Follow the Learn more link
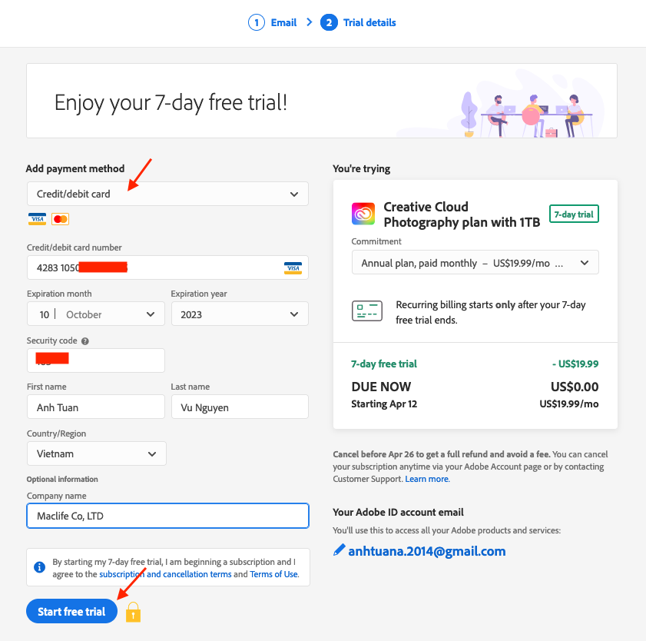 click(x=427, y=479)
